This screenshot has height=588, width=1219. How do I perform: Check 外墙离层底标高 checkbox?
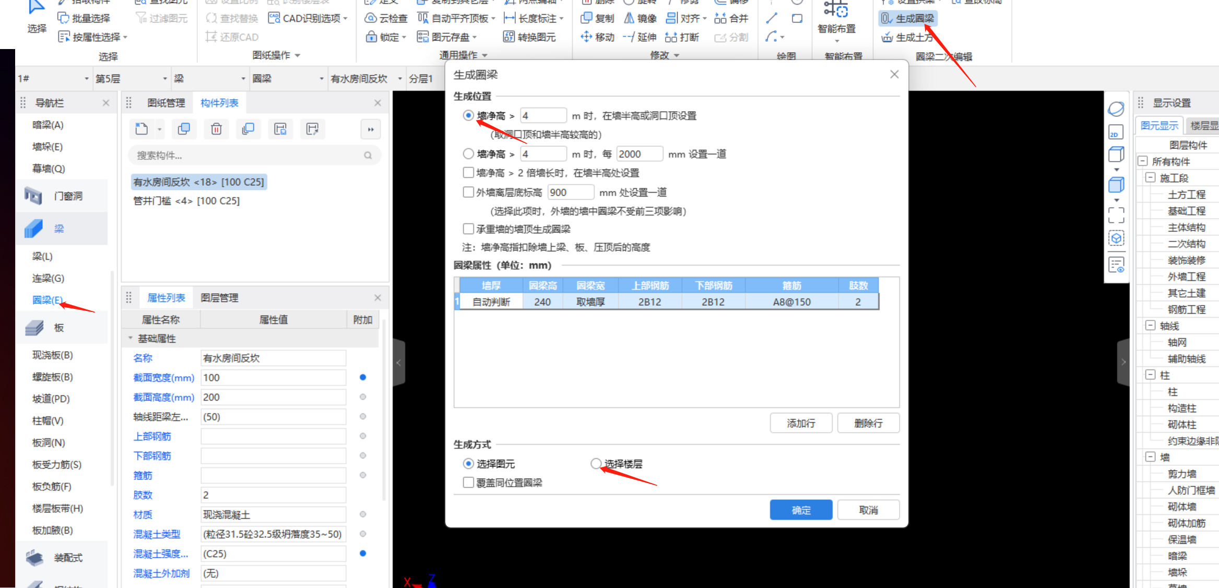(x=468, y=192)
